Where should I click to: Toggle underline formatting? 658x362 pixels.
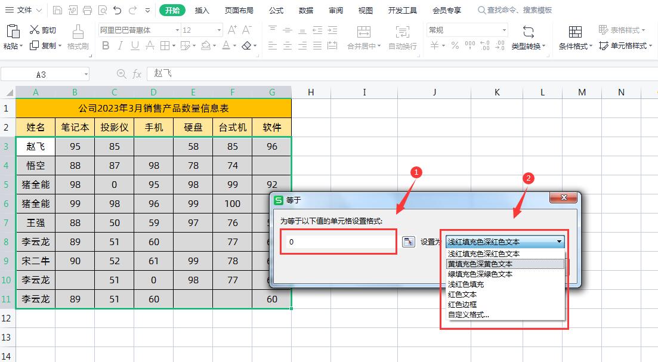[x=136, y=45]
